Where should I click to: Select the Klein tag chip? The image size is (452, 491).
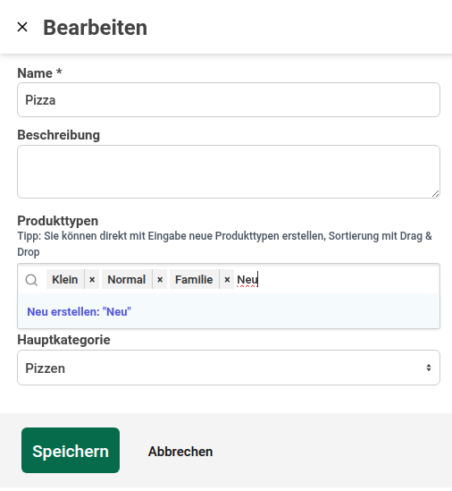[x=65, y=279]
